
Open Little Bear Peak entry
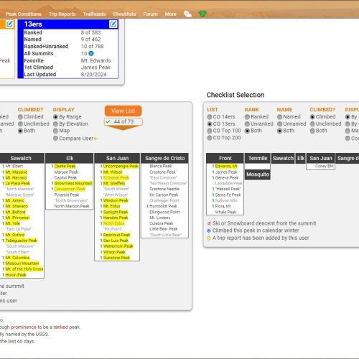click(164, 229)
